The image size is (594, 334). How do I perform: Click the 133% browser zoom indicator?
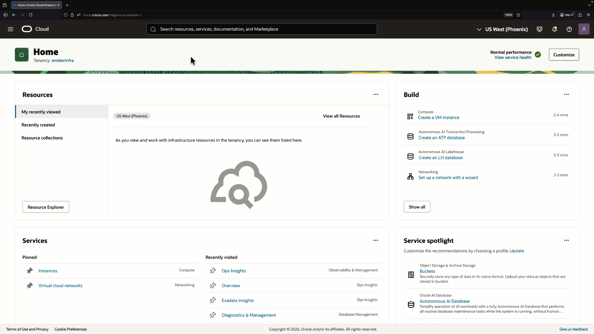coord(508,15)
